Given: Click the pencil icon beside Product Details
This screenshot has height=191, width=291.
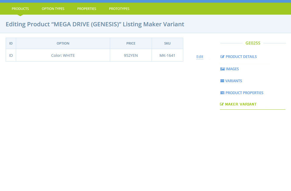Looking at the screenshot, I should (x=222, y=57).
